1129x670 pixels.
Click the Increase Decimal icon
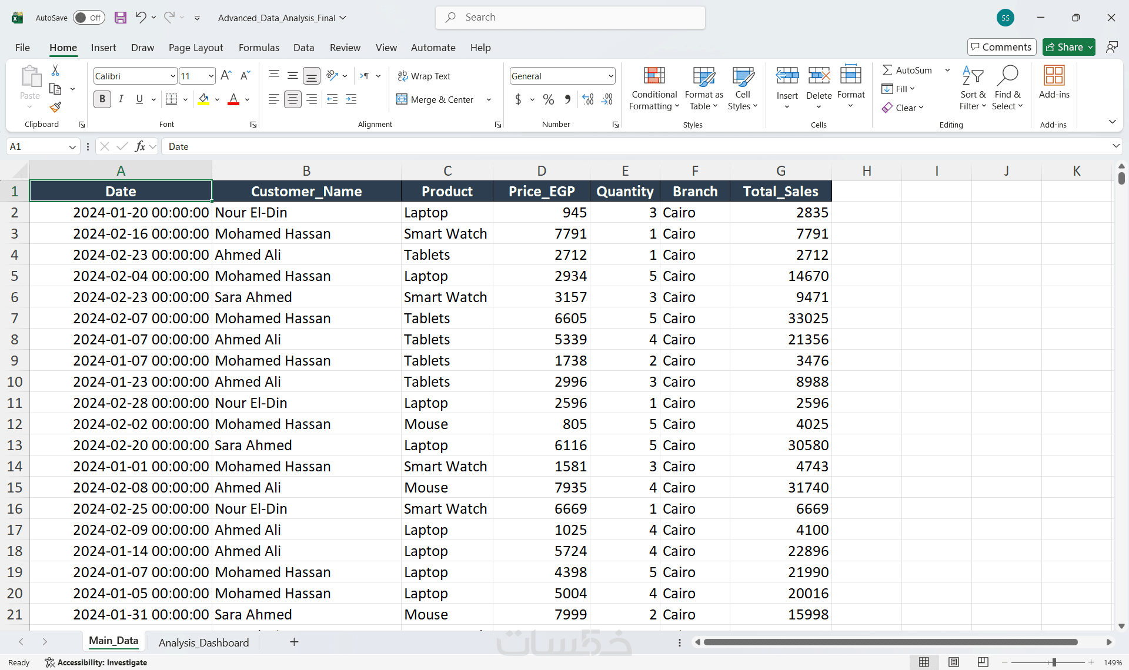click(x=587, y=99)
